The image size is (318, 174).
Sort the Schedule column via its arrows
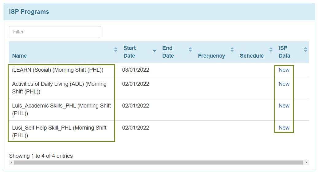[x=271, y=50]
